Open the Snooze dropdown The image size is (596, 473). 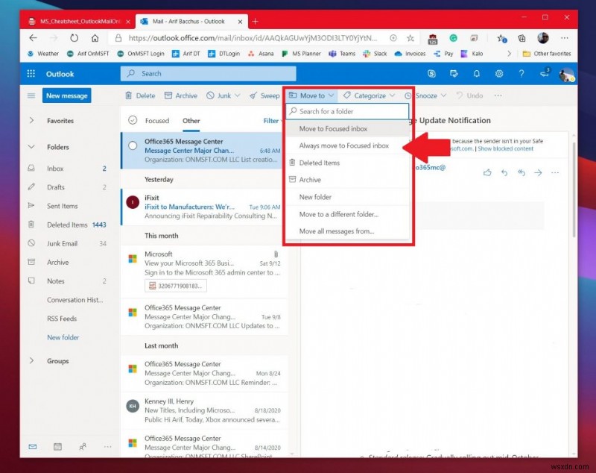pos(428,95)
